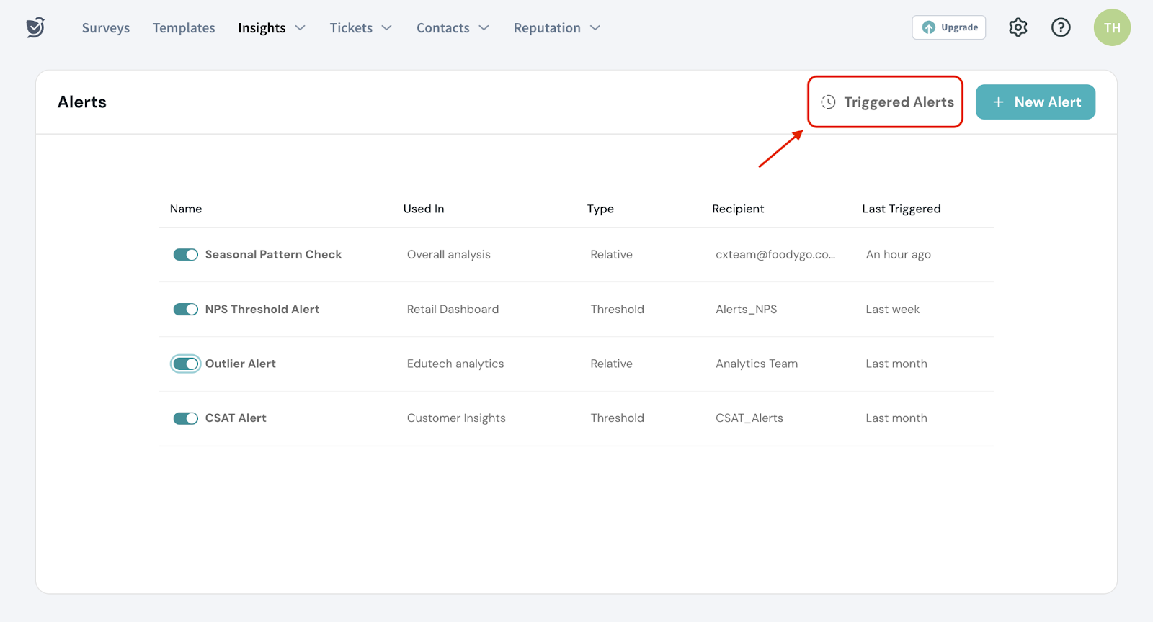
Task: Switch off the CSAT Alert toggle
Action: pyautogui.click(x=185, y=419)
